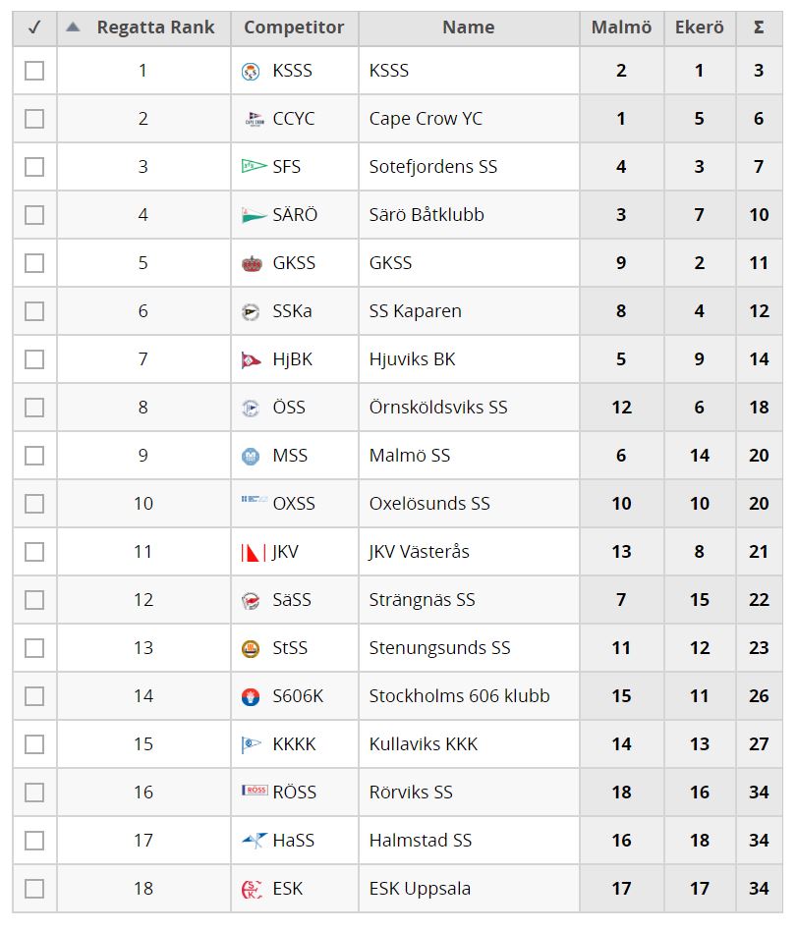
Task: Click the GKSS red crown icon
Action: click(253, 263)
